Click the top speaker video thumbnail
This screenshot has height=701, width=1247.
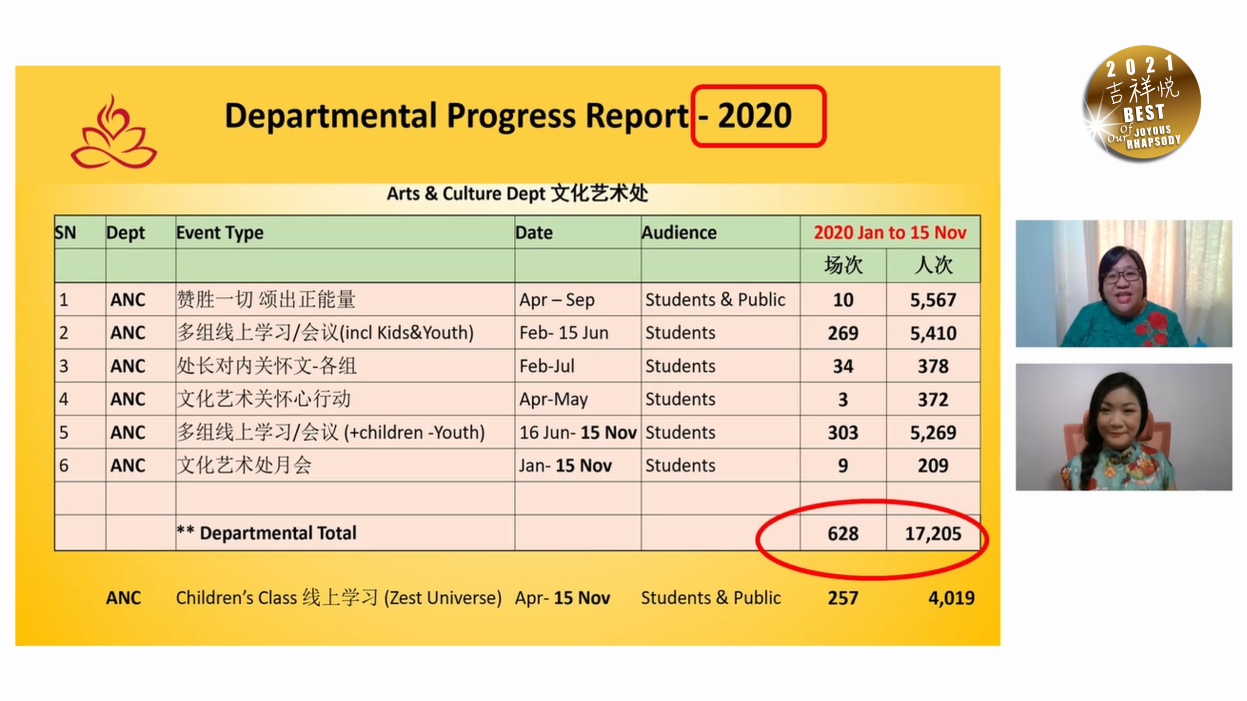click(x=1123, y=283)
